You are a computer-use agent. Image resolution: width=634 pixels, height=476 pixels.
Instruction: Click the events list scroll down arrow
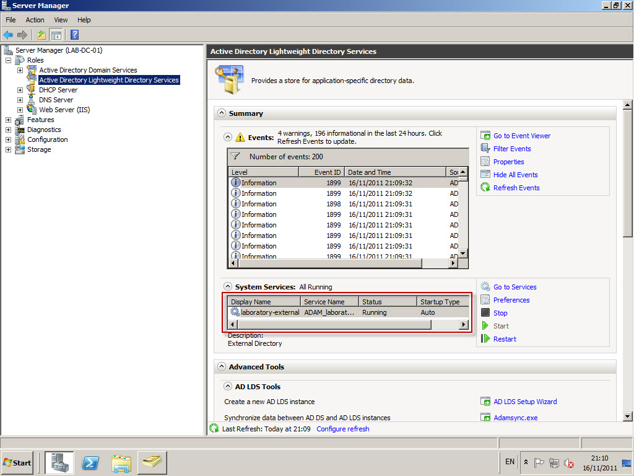(463, 253)
